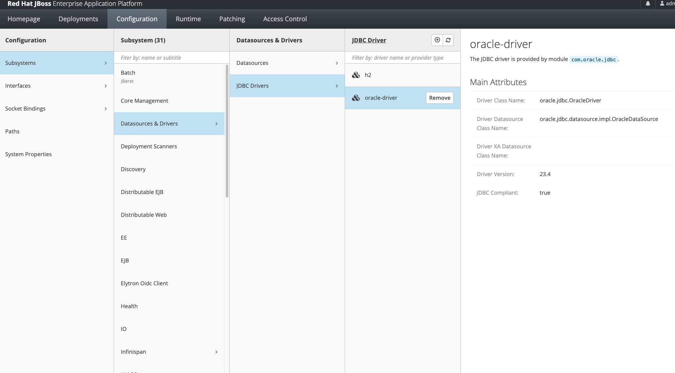Image resolution: width=675 pixels, height=373 pixels.
Task: Open the Patching section
Action: (232, 19)
